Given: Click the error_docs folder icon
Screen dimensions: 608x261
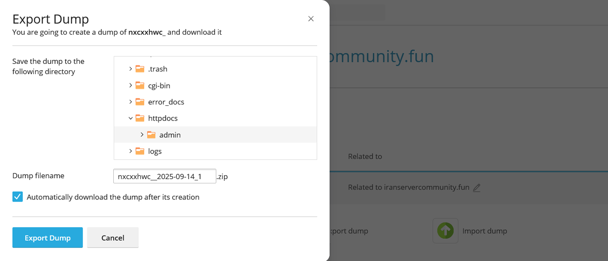Looking at the screenshot, I should (x=139, y=102).
